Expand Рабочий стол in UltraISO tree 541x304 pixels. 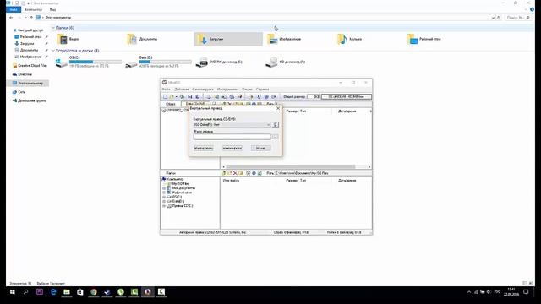(x=164, y=193)
